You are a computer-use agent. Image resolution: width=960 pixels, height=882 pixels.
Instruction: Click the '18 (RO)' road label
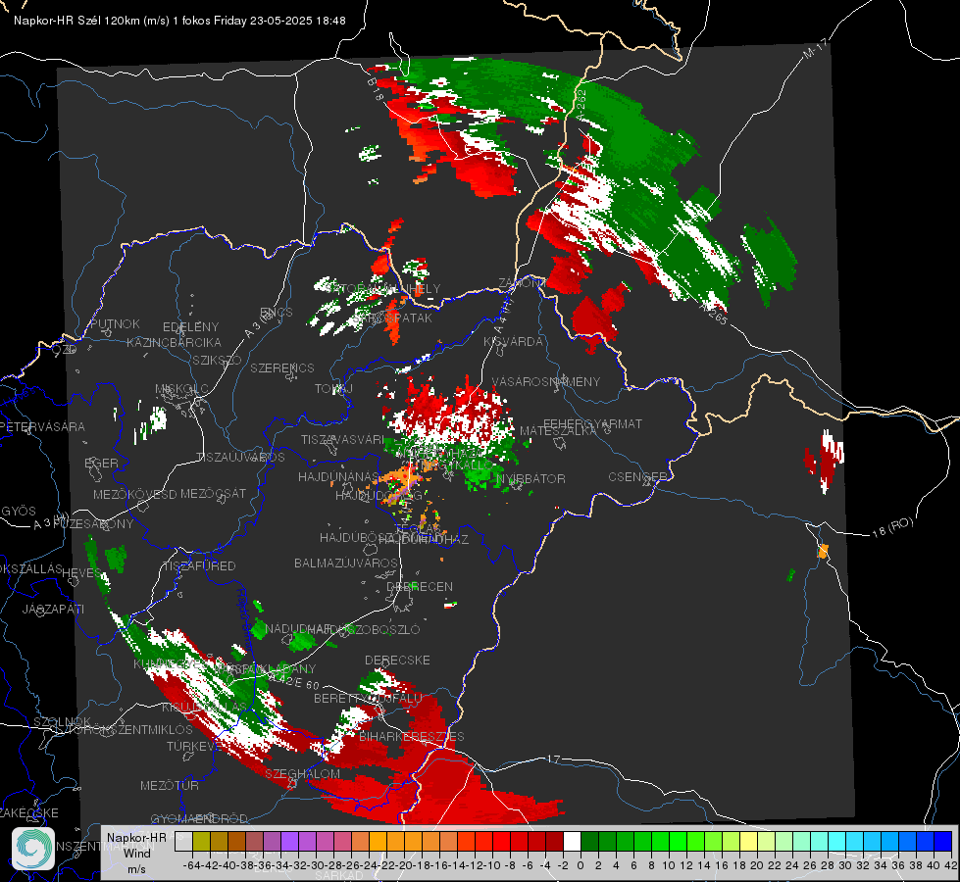point(892,527)
